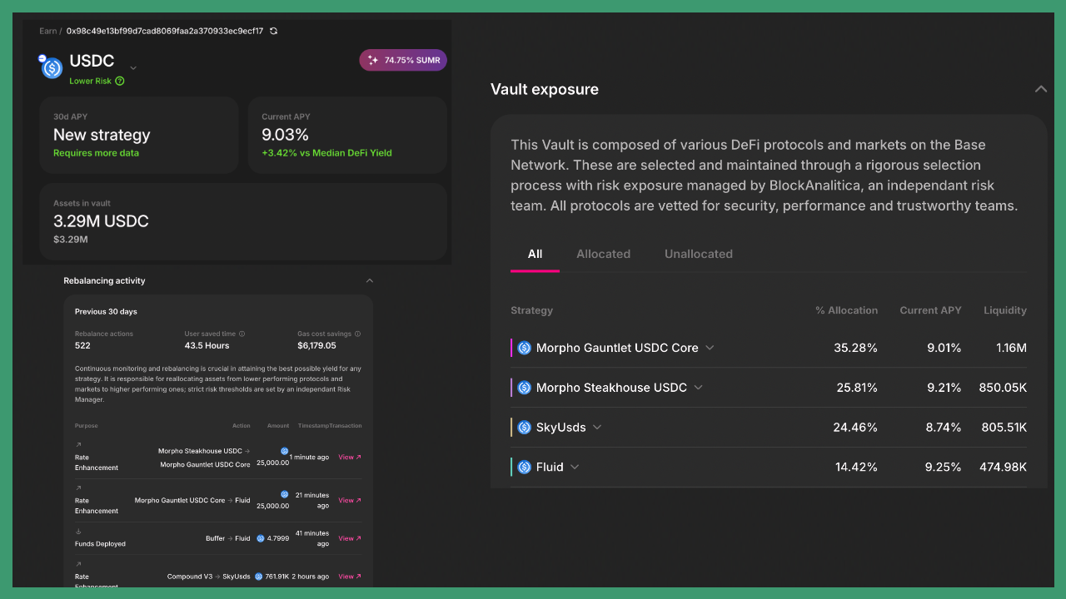Viewport: 1066px width, 599px height.
Task: Open the Lower Risk help question-mark icon
Action: pos(120,81)
